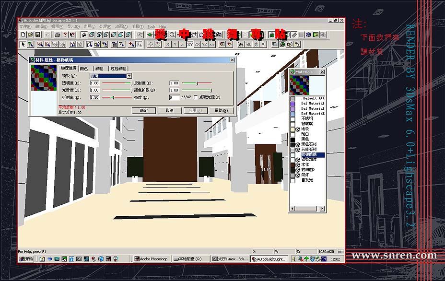
Task: Switch to the 纹理 tab
Action: [99, 69]
